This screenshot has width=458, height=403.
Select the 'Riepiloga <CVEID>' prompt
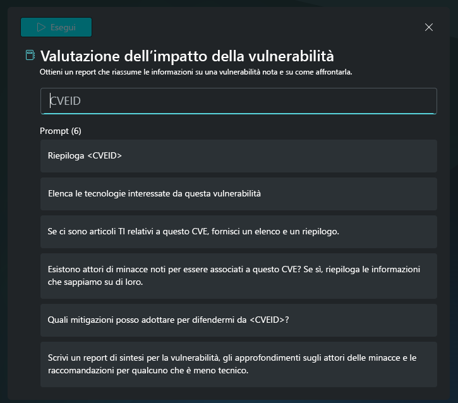[238, 156]
